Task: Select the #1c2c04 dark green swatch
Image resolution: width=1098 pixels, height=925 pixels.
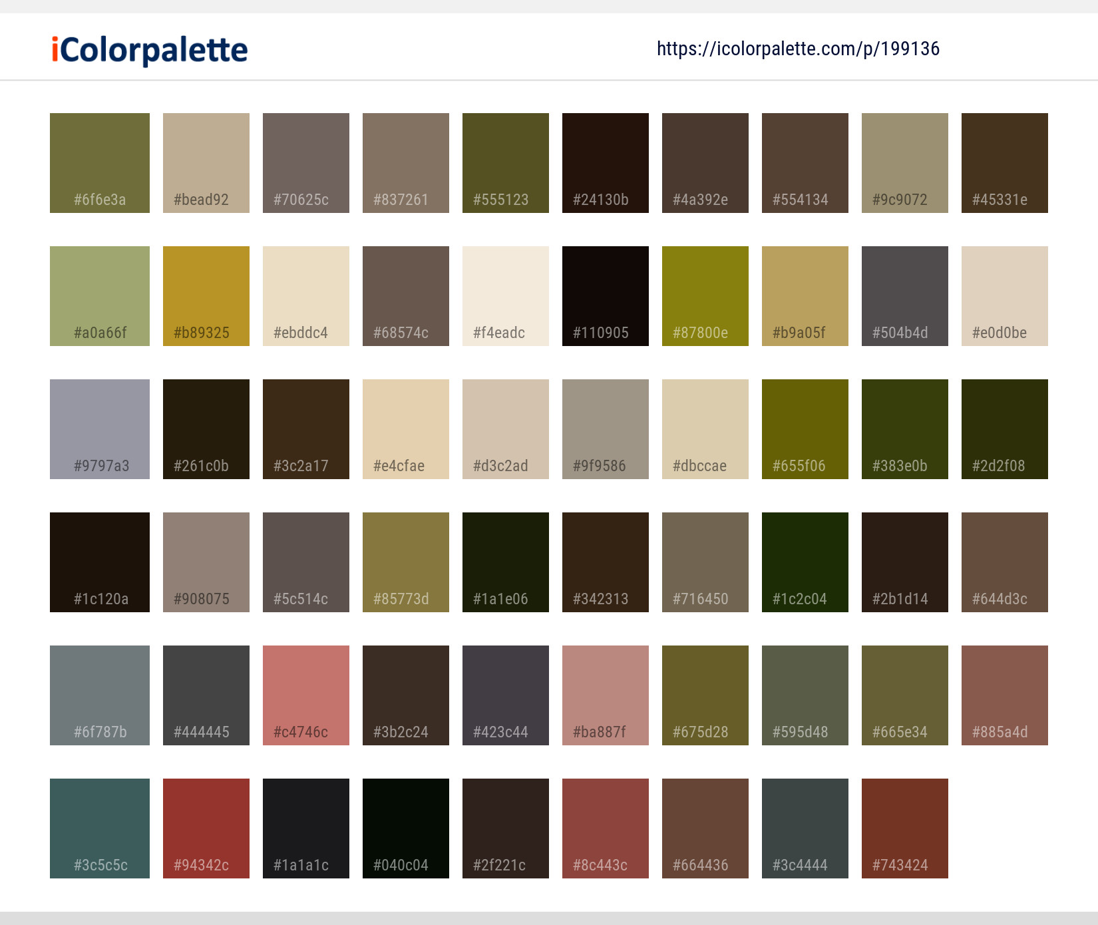Action: (805, 562)
